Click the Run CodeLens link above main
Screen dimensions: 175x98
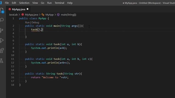(27, 22)
